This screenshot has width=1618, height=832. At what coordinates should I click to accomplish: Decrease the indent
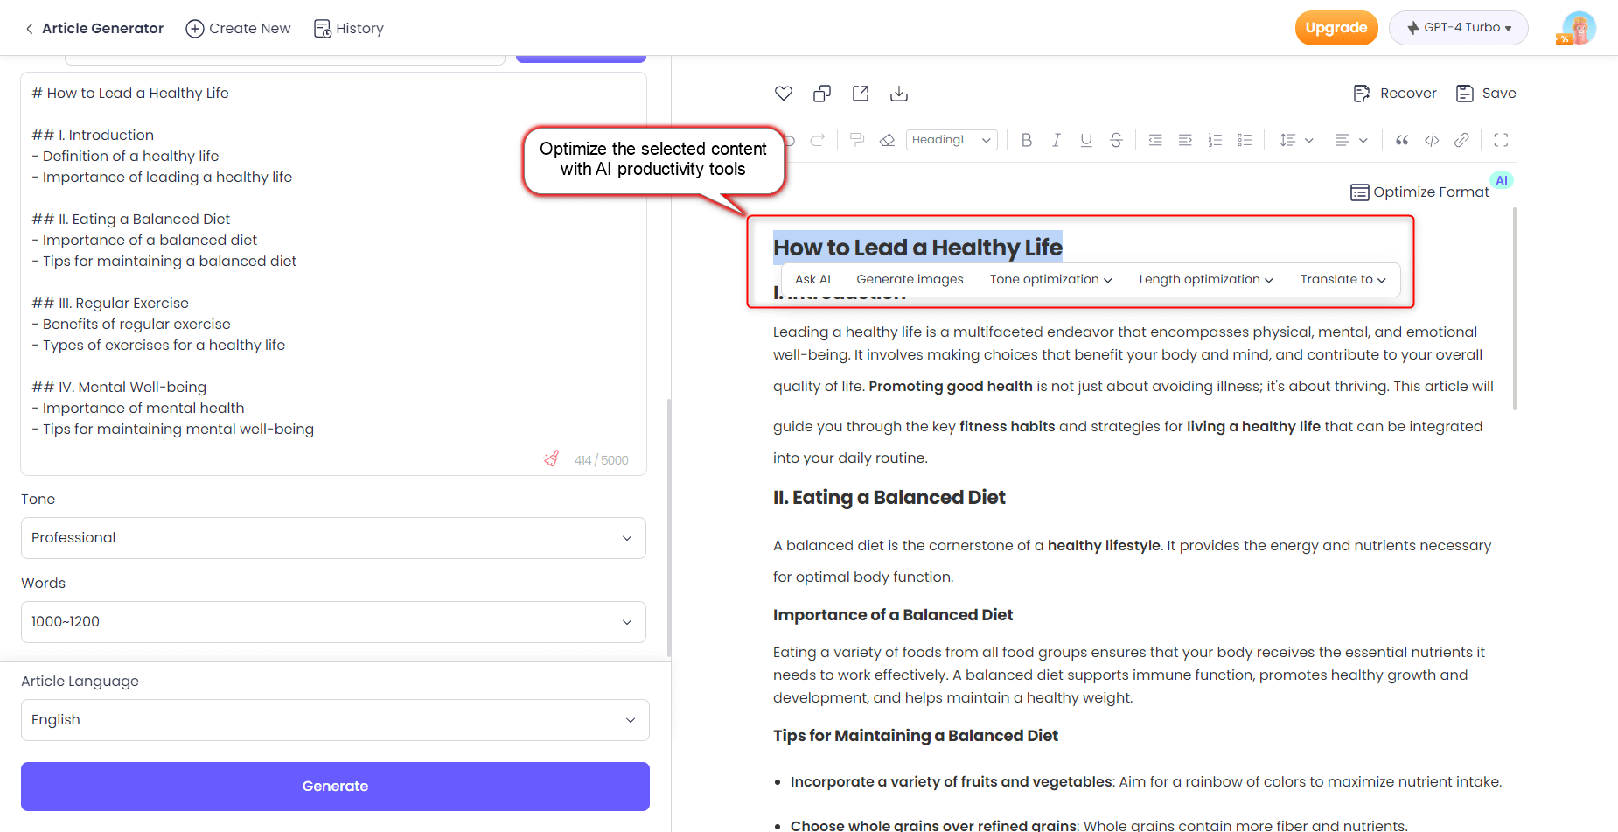tap(1155, 140)
